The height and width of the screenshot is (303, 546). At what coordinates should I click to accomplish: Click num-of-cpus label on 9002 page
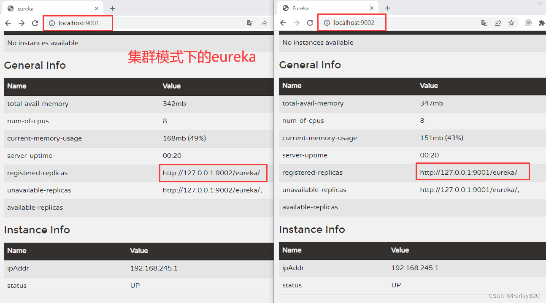tap(303, 121)
